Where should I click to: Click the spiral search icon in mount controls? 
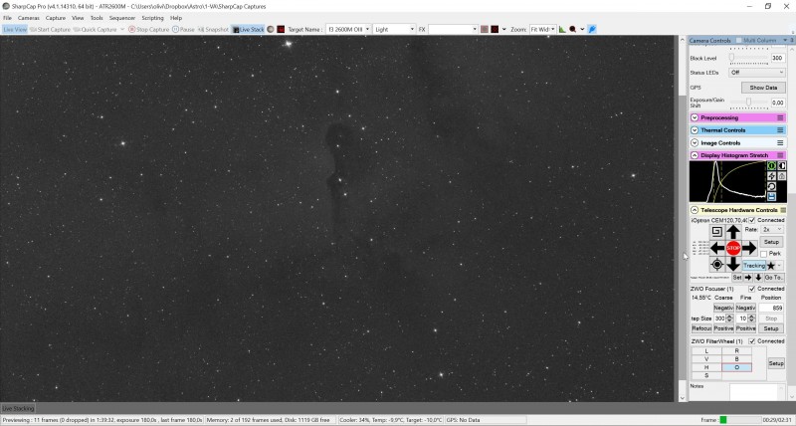pos(716,232)
